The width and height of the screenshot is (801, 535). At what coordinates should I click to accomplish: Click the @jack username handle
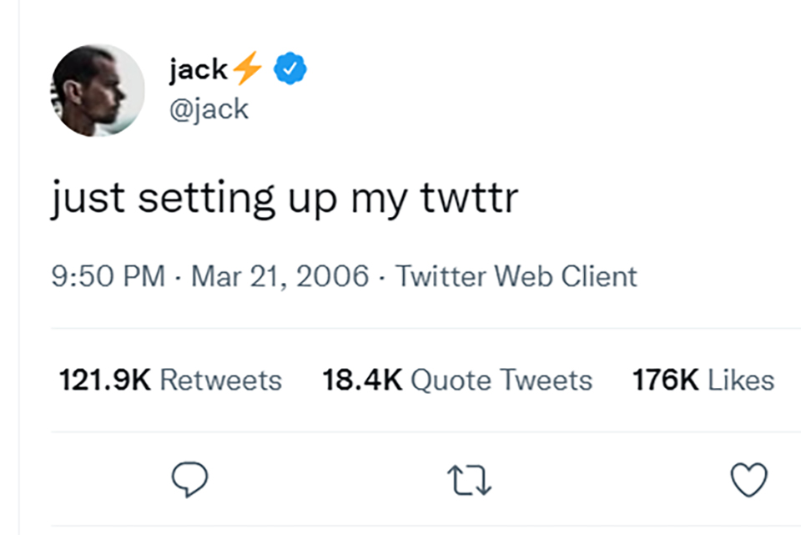pos(209,109)
